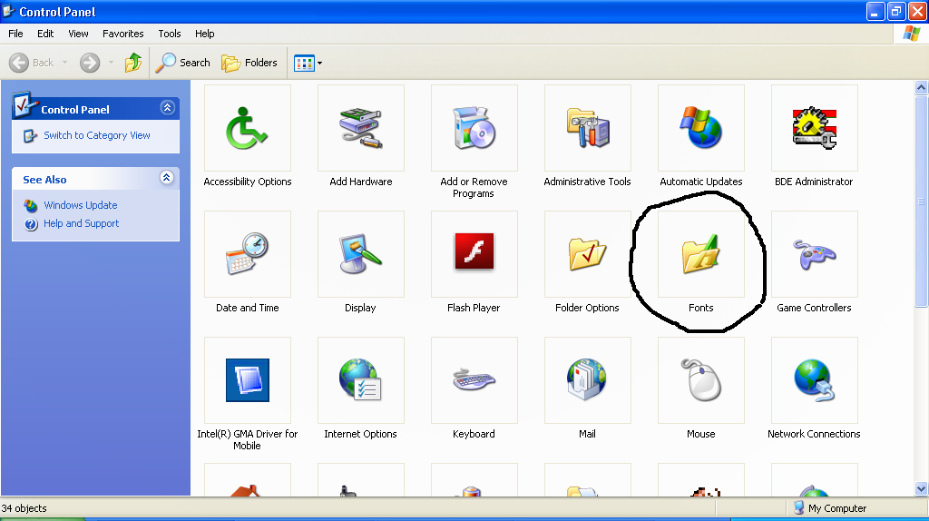The width and height of the screenshot is (929, 521).
Task: Click the scrollbar down arrow
Action: (921, 489)
